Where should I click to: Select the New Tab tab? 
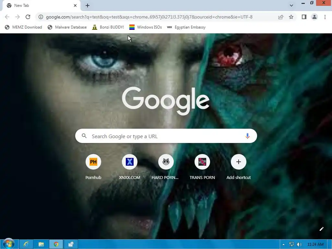(x=41, y=6)
